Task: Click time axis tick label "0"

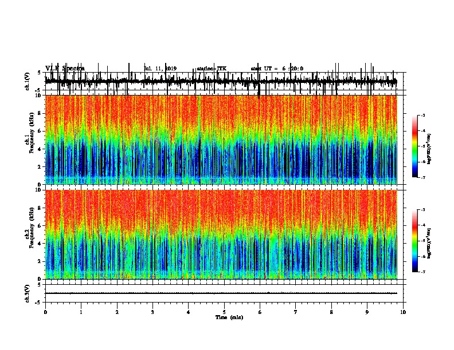Action: [x=45, y=312]
